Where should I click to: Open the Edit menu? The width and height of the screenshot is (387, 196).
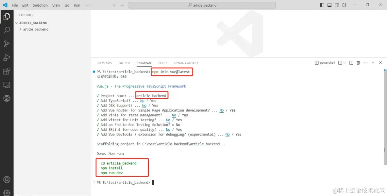click(x=25, y=5)
